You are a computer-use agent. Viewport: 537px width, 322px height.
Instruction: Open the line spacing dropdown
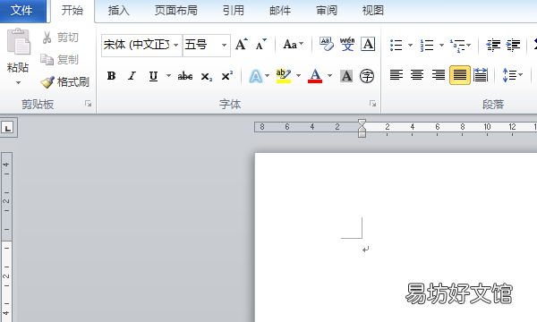coord(512,75)
